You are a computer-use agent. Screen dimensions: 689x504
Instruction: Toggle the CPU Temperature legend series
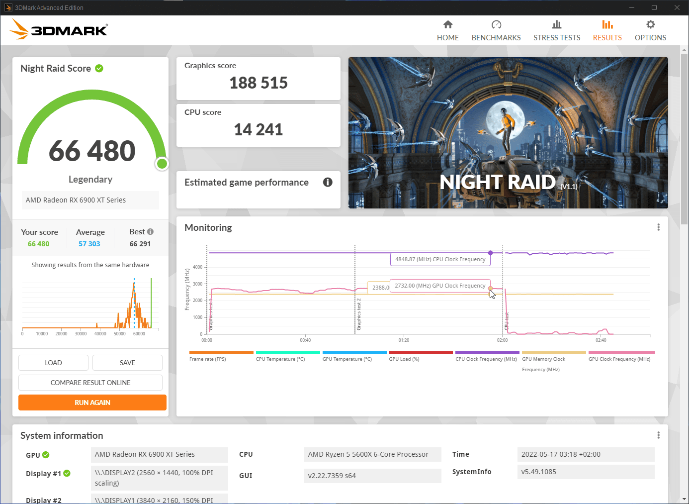point(288,356)
